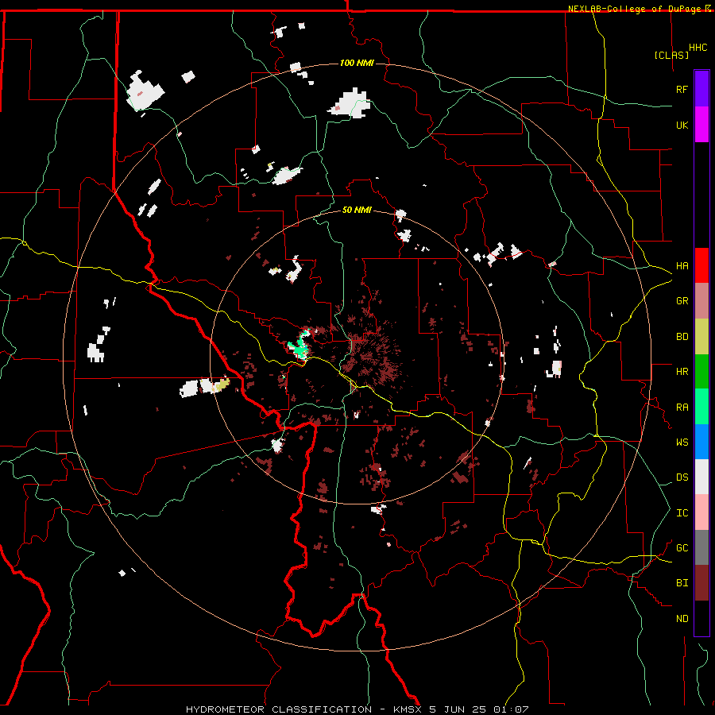Click the WS blue legend swatch
The image size is (715, 715).
click(701, 442)
